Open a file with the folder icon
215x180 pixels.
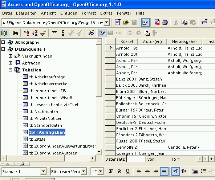pos(126,22)
